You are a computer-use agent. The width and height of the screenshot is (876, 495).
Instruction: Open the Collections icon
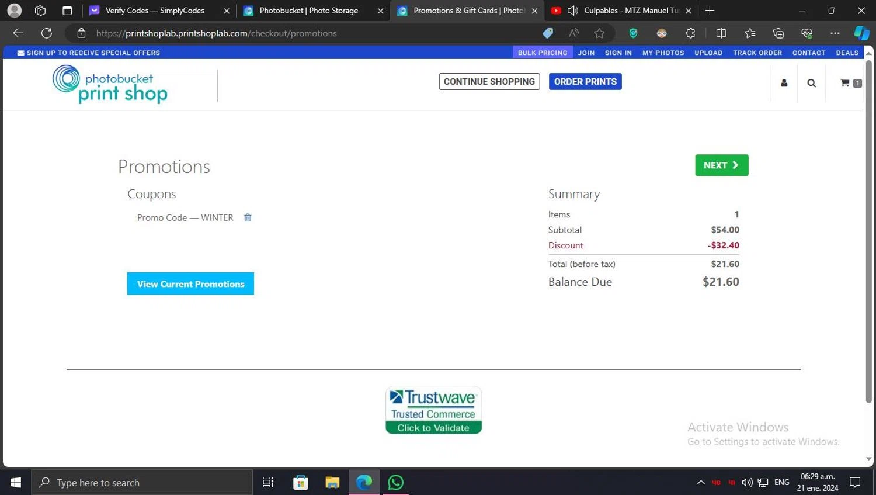point(778,33)
